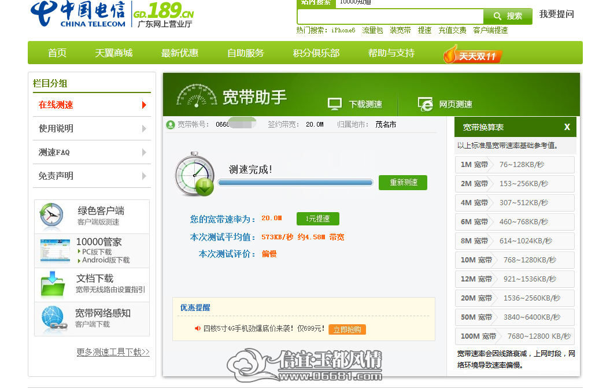Image resolution: width=610 pixels, height=389 pixels.
Task: Click the red speaker promo icon
Action: (198, 329)
